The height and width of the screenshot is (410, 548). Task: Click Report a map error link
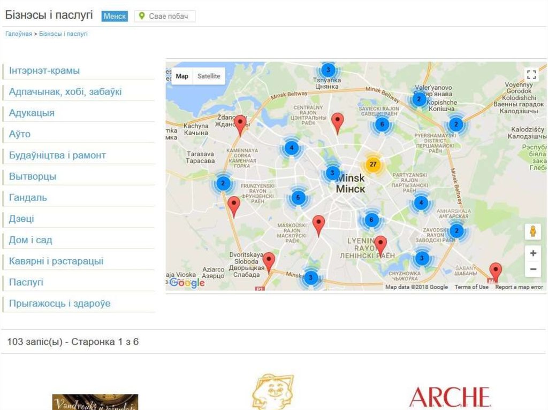pyautogui.click(x=519, y=287)
